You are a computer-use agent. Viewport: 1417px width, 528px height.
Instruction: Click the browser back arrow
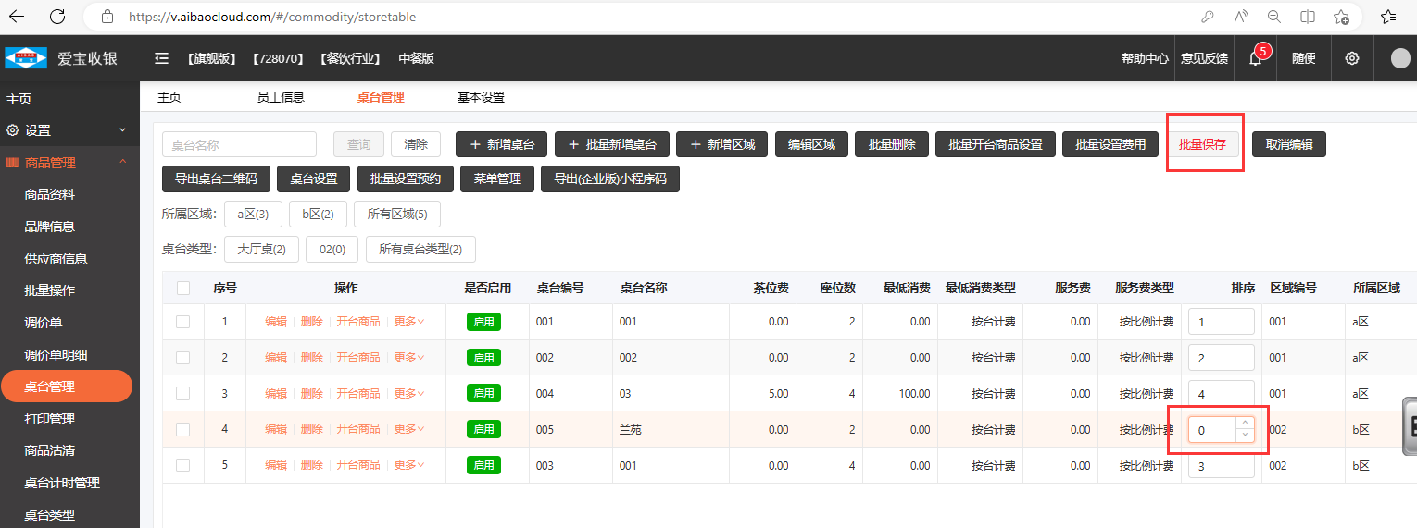pos(17,16)
